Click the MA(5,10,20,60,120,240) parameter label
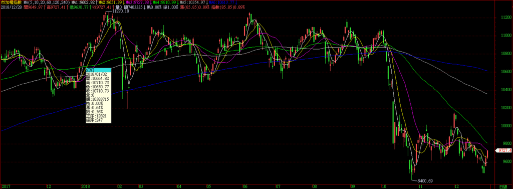Screen dimensions: 513x189 (47, 3)
